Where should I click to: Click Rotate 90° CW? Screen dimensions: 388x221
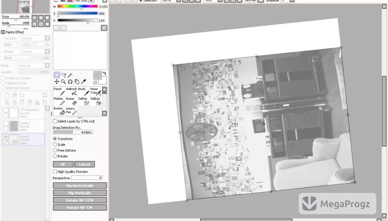(80, 207)
